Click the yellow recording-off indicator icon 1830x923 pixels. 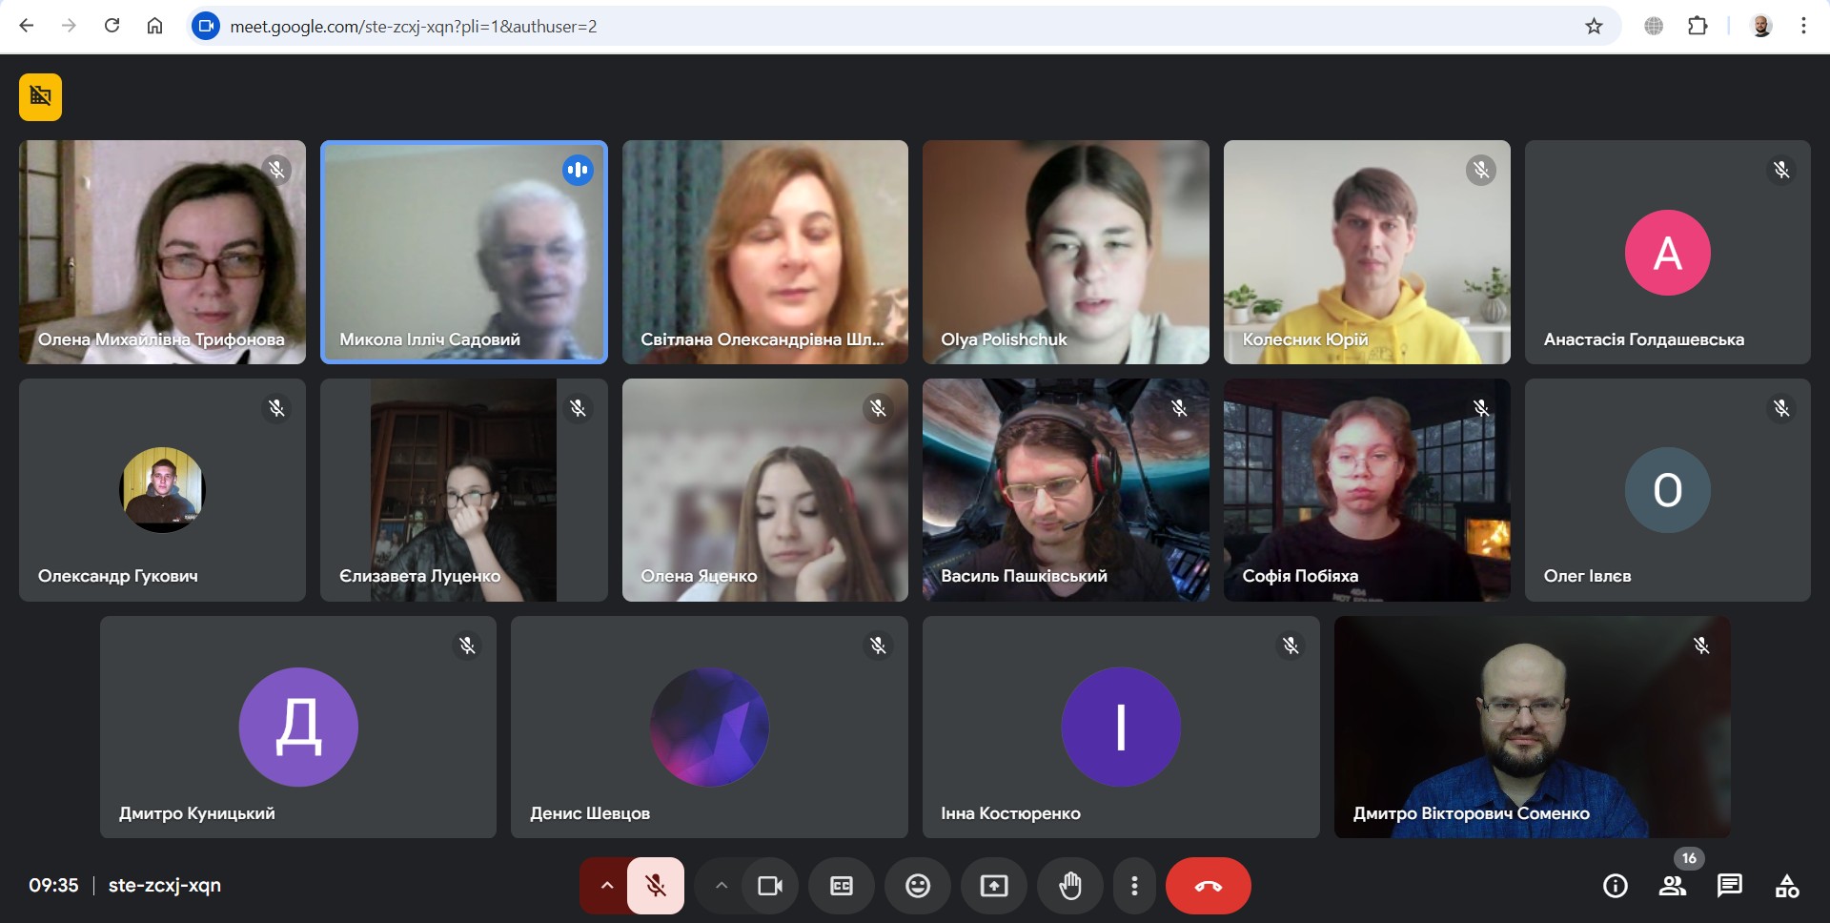click(x=40, y=97)
